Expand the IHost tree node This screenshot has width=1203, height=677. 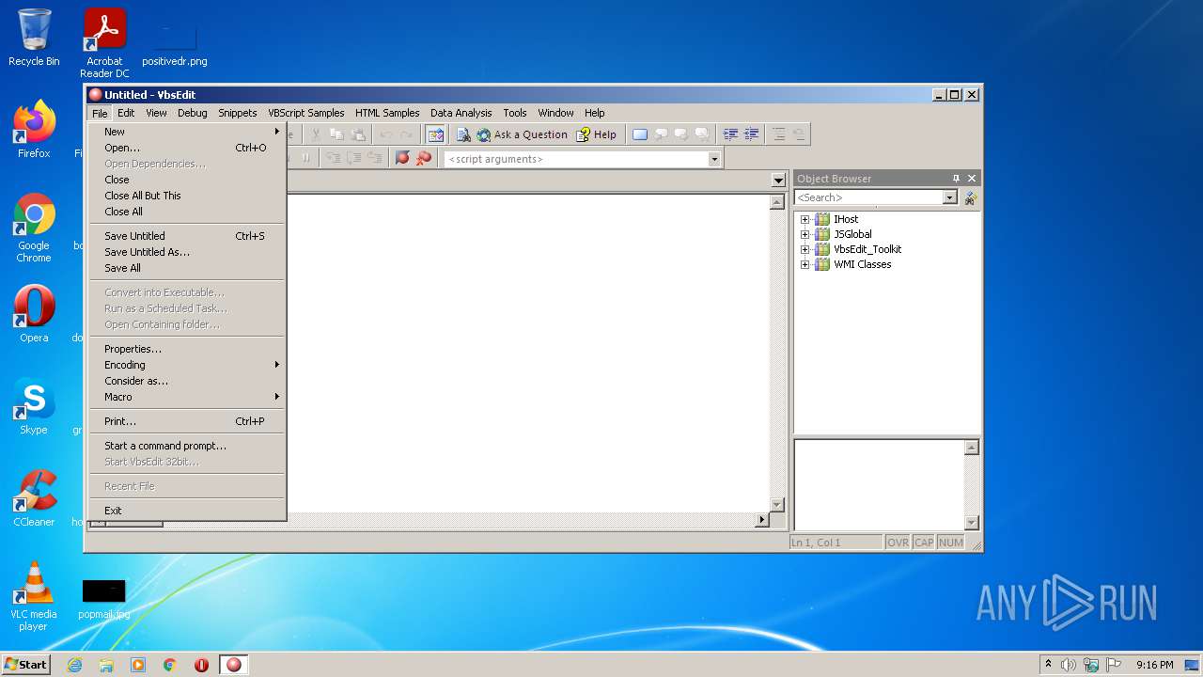pos(805,219)
